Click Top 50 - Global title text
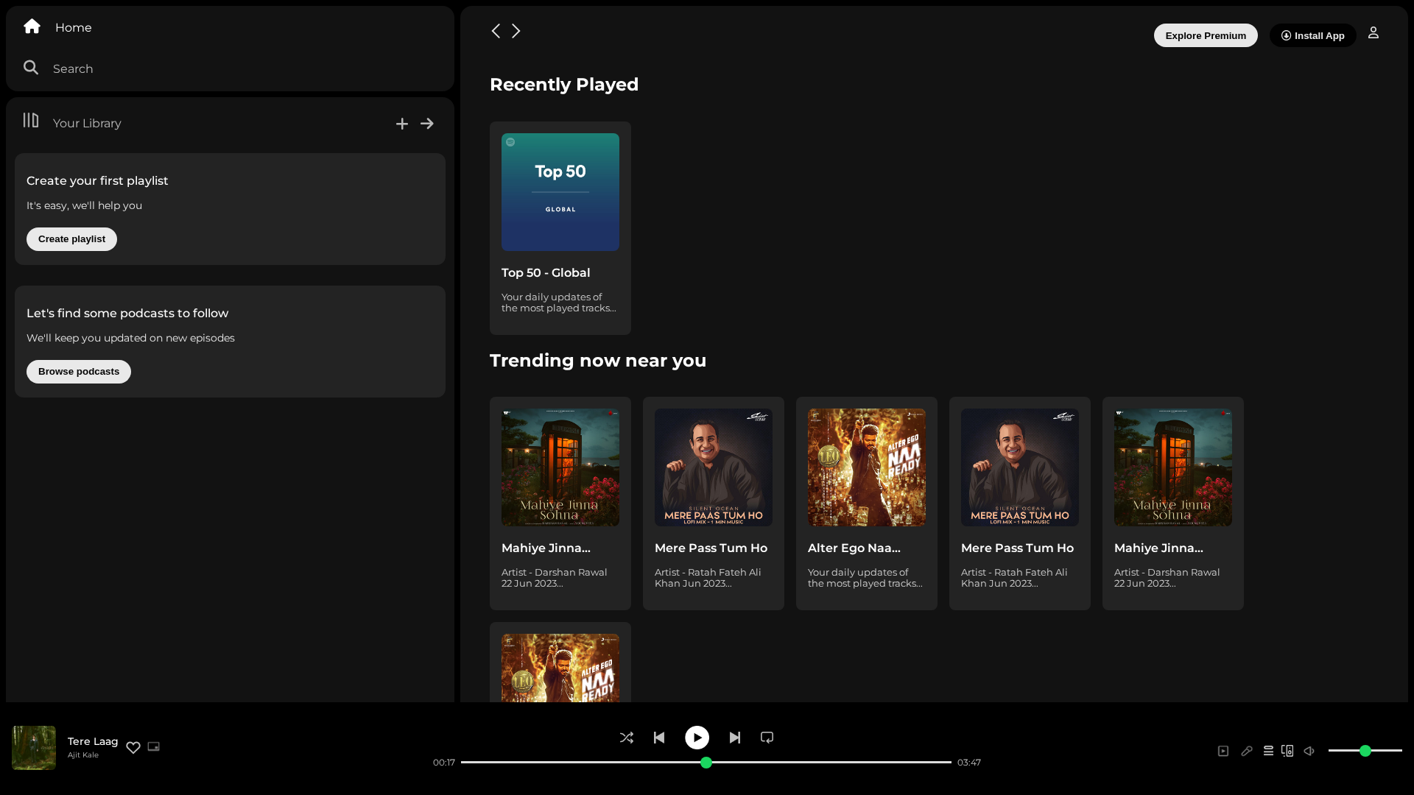 [x=546, y=273]
